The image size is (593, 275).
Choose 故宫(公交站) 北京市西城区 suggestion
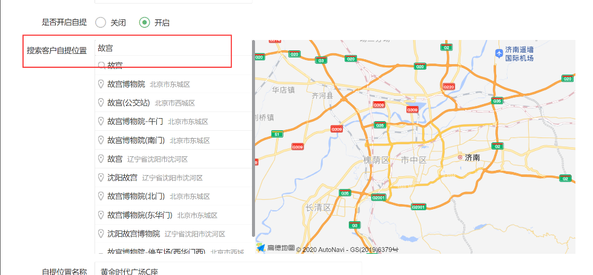click(x=174, y=103)
